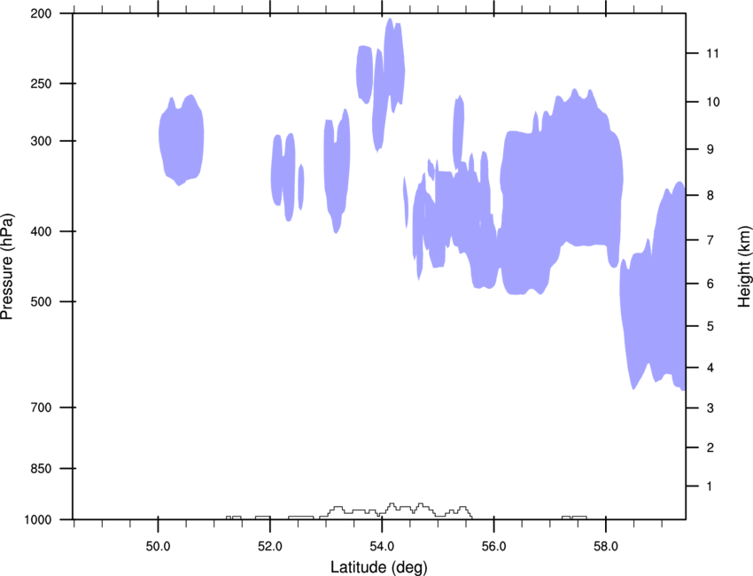The height and width of the screenshot is (576, 753).
Task: Click the 200 pressure tick label
Action: 41,13
